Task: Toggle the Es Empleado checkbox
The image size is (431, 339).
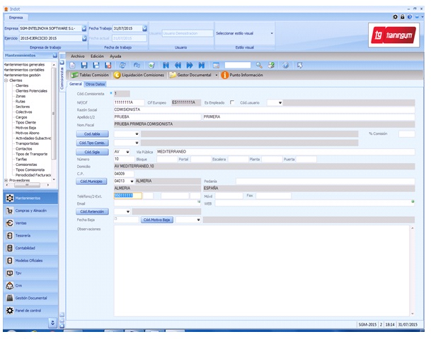Action: pyautogui.click(x=231, y=102)
